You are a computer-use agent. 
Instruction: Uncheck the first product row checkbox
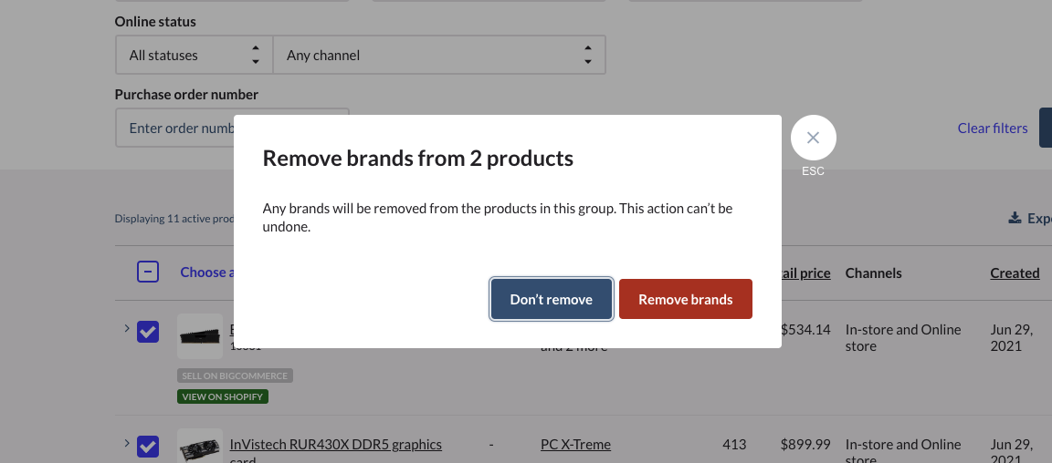[148, 333]
